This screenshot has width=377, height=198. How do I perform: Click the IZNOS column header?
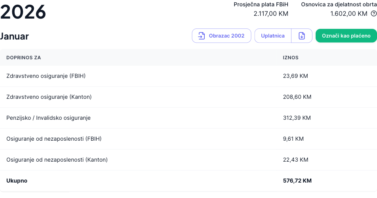click(291, 58)
